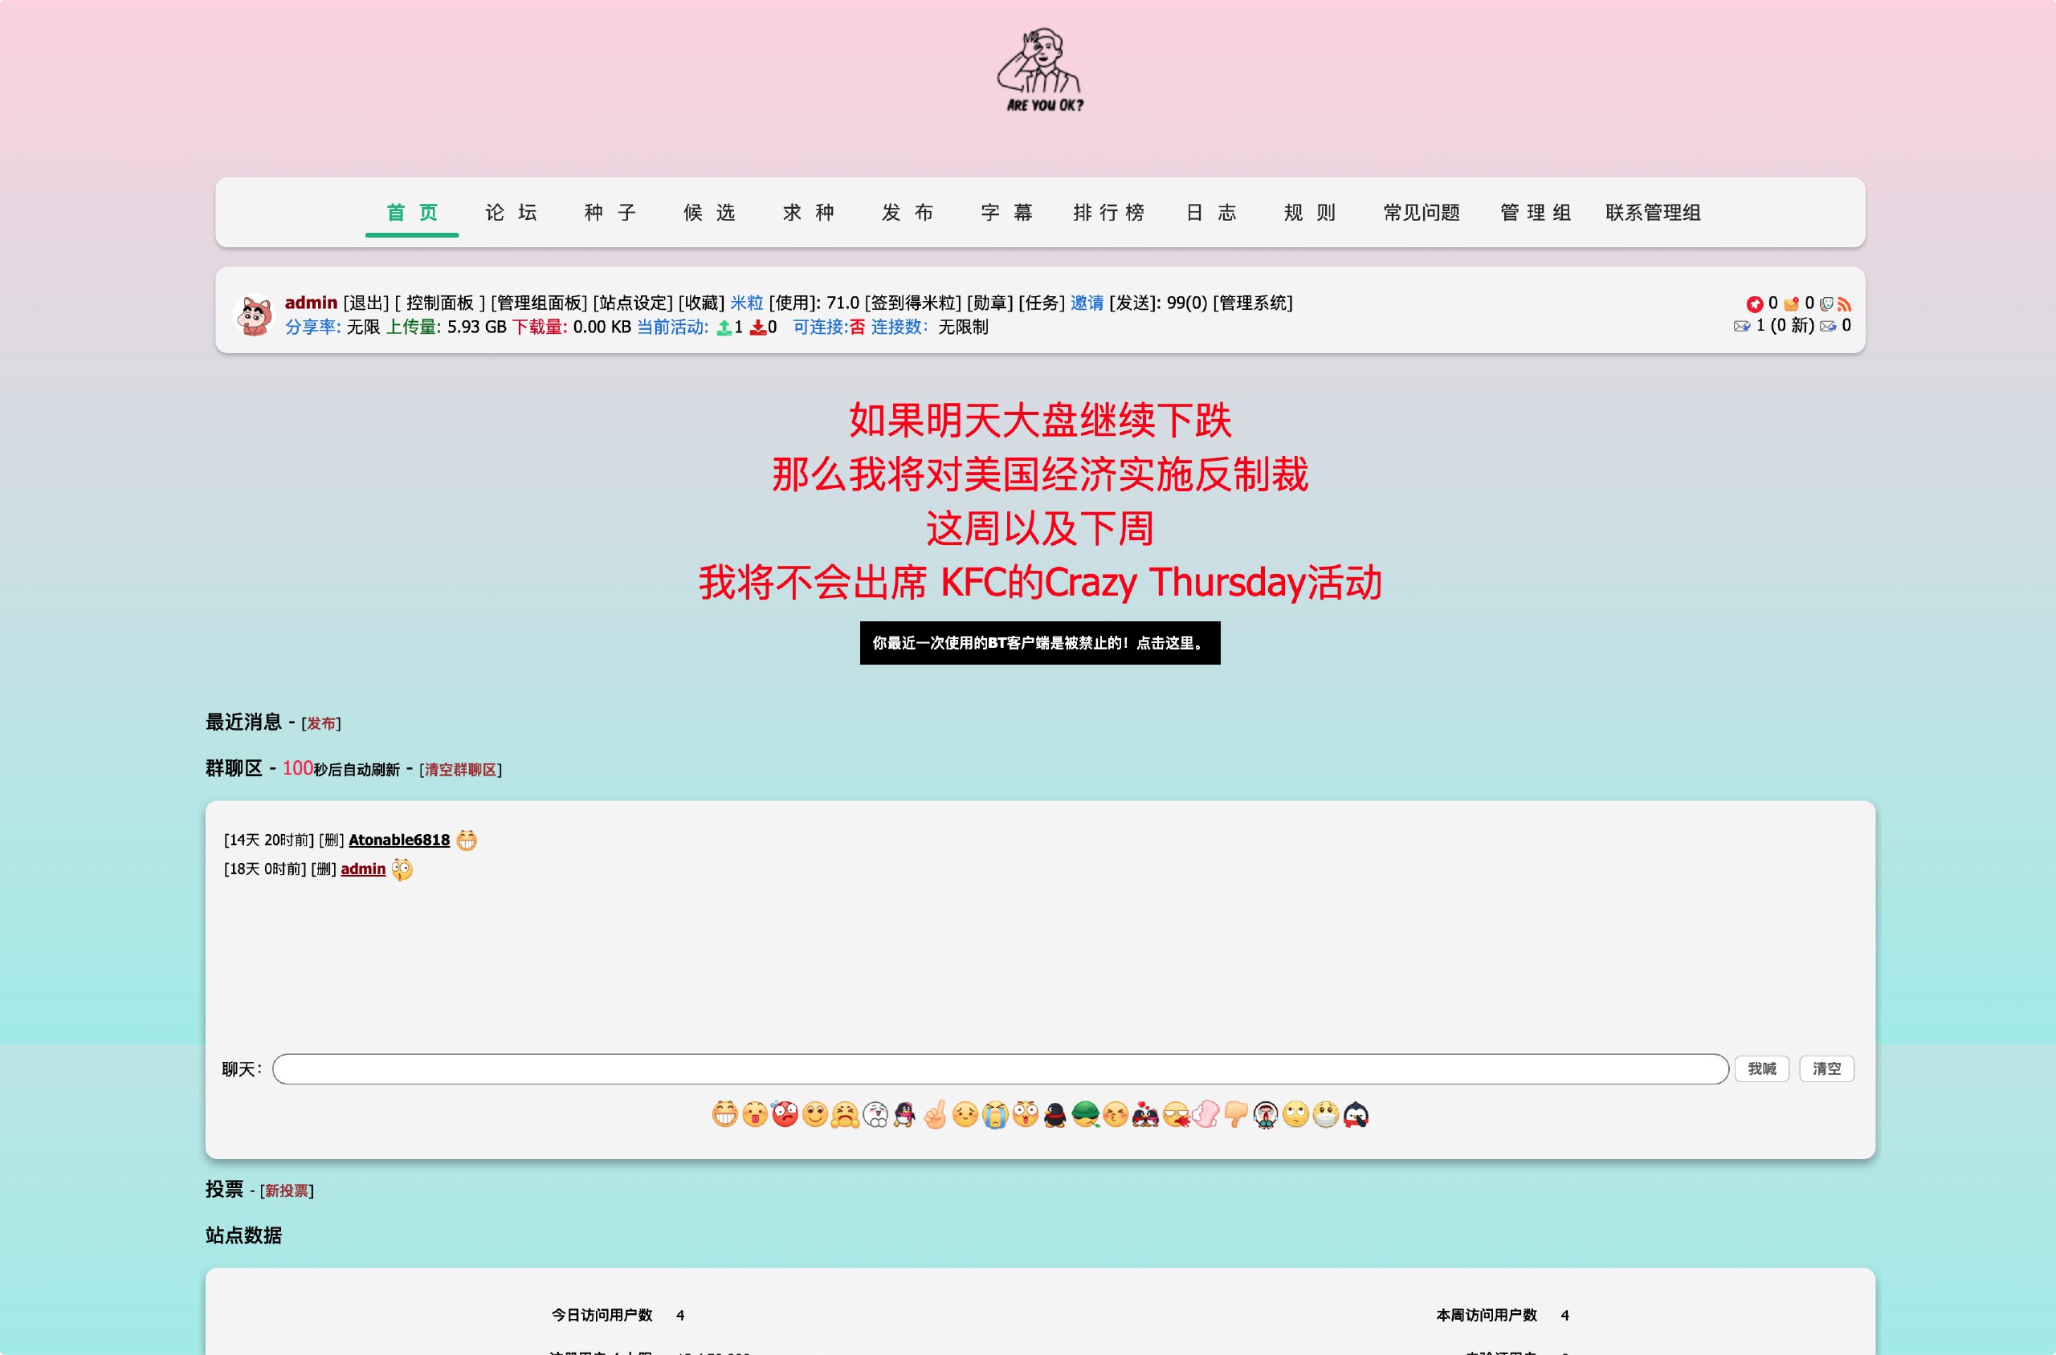
Task: Insert the red sweating shocked emoji
Action: [785, 1115]
